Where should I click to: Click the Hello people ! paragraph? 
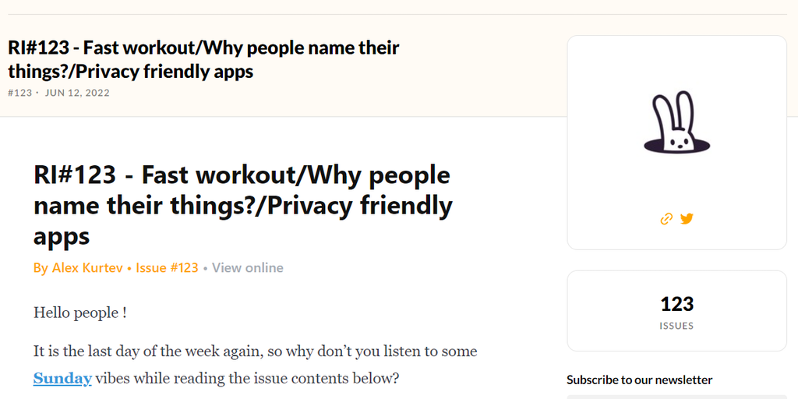click(x=79, y=313)
